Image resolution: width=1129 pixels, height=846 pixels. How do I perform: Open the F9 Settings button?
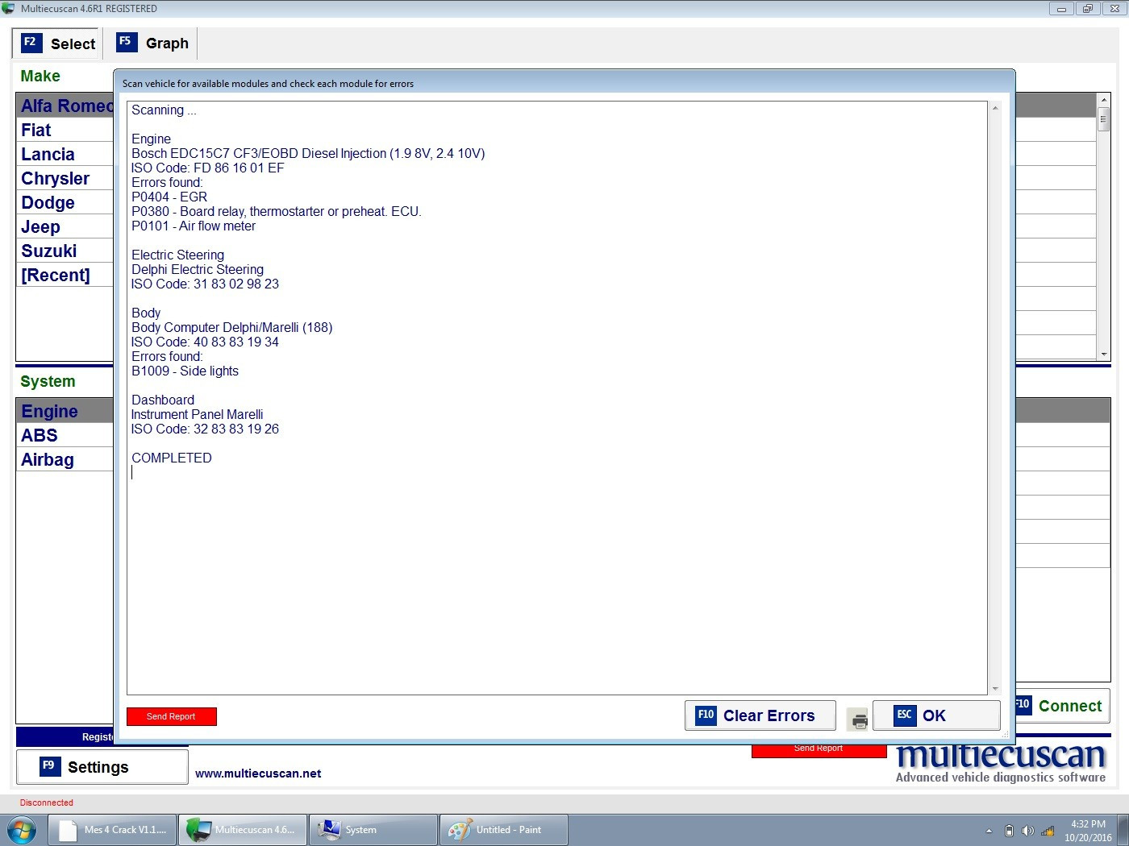(x=102, y=767)
